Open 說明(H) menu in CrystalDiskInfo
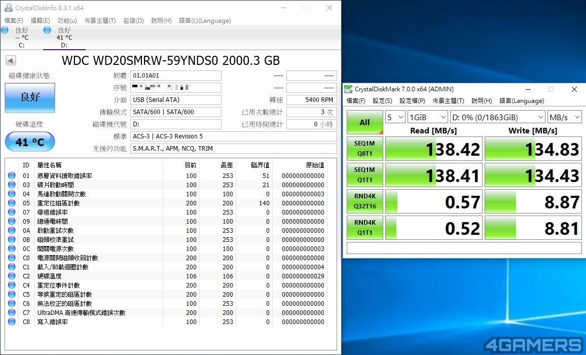This screenshot has width=586, height=355. 161,21
